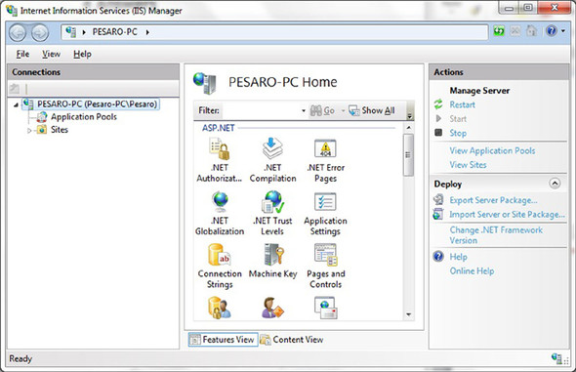Click the features list scroll down arrow
Image resolution: width=576 pixels, height=372 pixels.
point(408,314)
